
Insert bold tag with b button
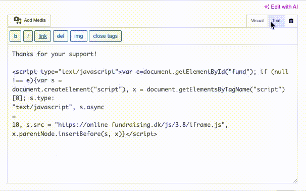(x=16, y=36)
